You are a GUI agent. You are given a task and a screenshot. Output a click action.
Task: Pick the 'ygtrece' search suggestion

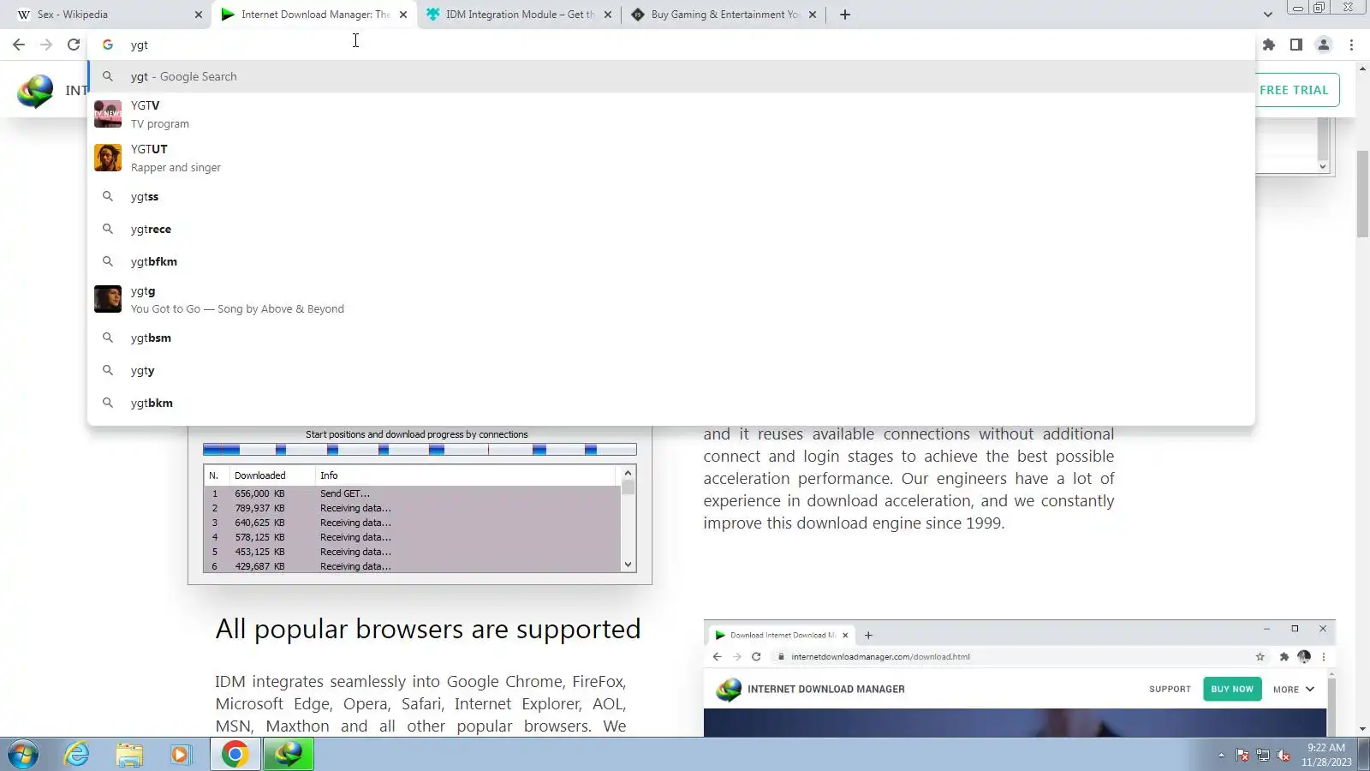pyautogui.click(x=671, y=229)
